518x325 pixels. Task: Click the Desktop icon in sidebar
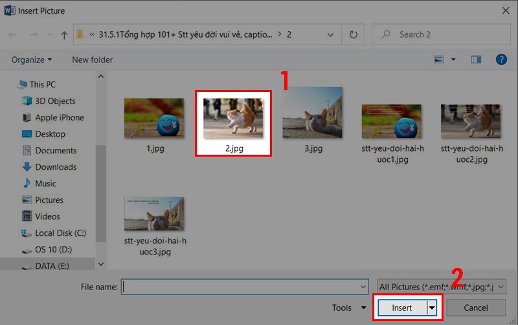[27, 134]
